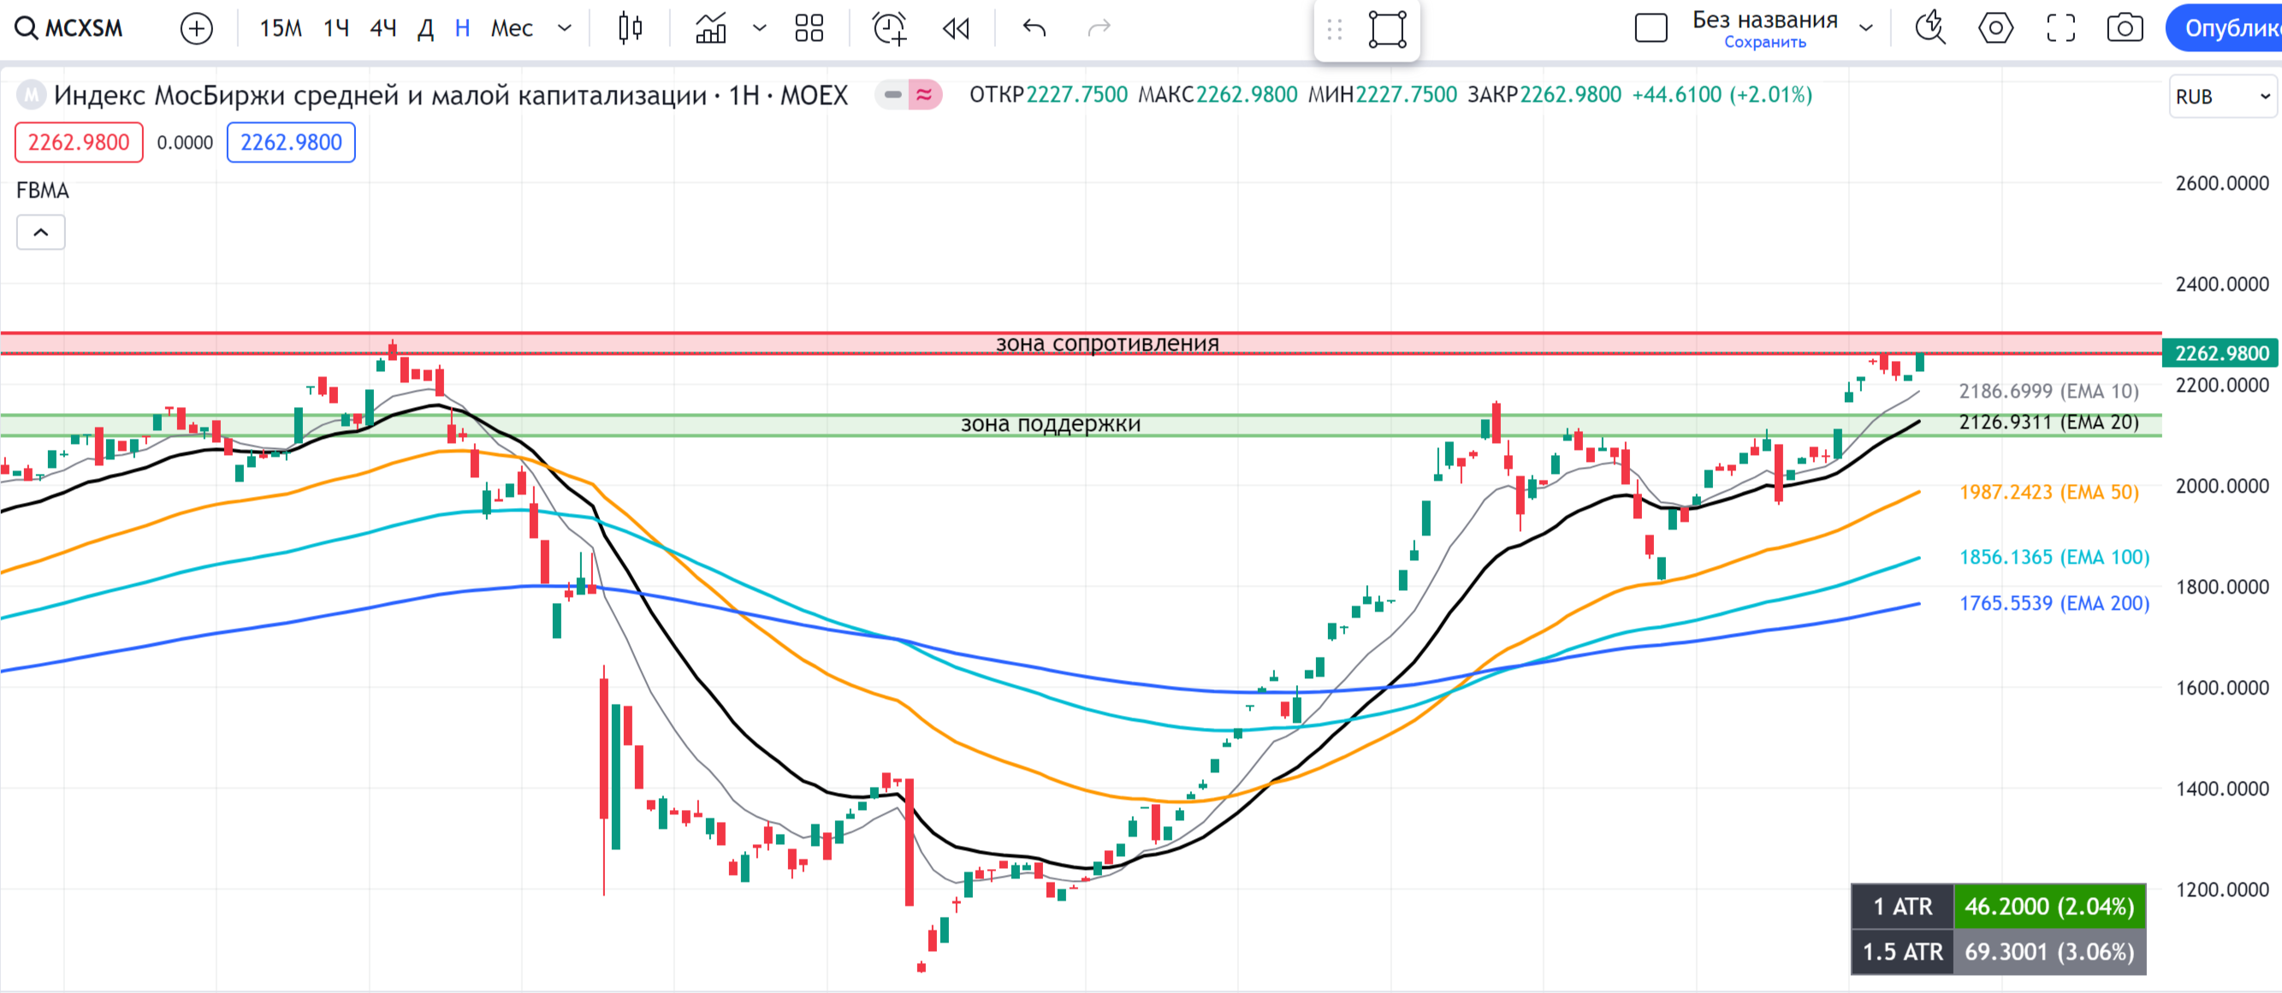
Task: Toggle the pink approximate-sign indicator
Action: tap(924, 95)
